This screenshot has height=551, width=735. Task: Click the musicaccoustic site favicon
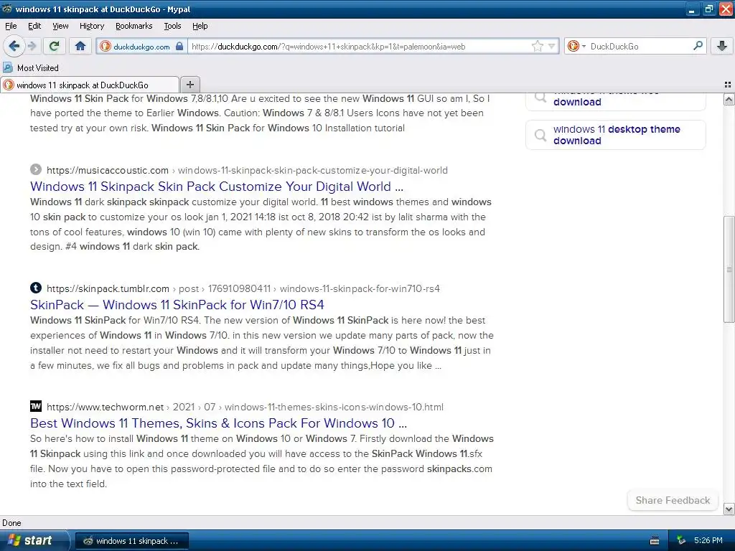tap(36, 169)
